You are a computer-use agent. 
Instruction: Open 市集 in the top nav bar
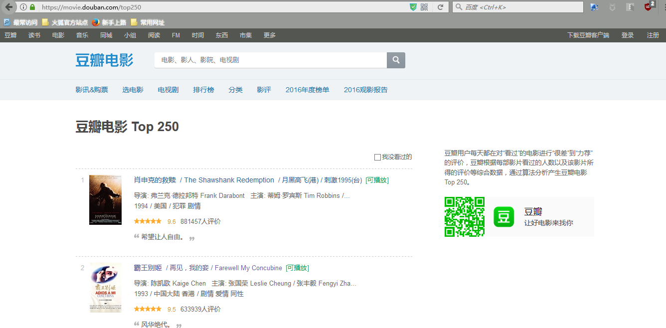246,35
